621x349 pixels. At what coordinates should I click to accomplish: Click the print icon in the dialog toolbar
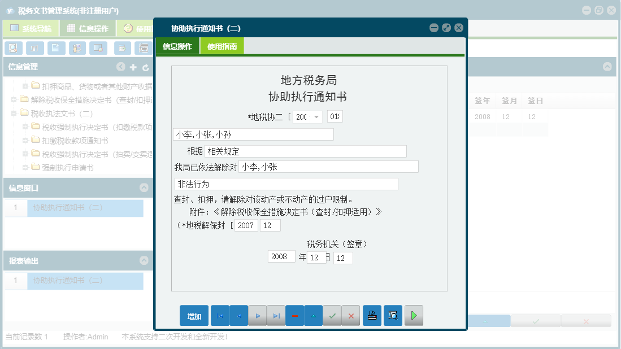(372, 315)
